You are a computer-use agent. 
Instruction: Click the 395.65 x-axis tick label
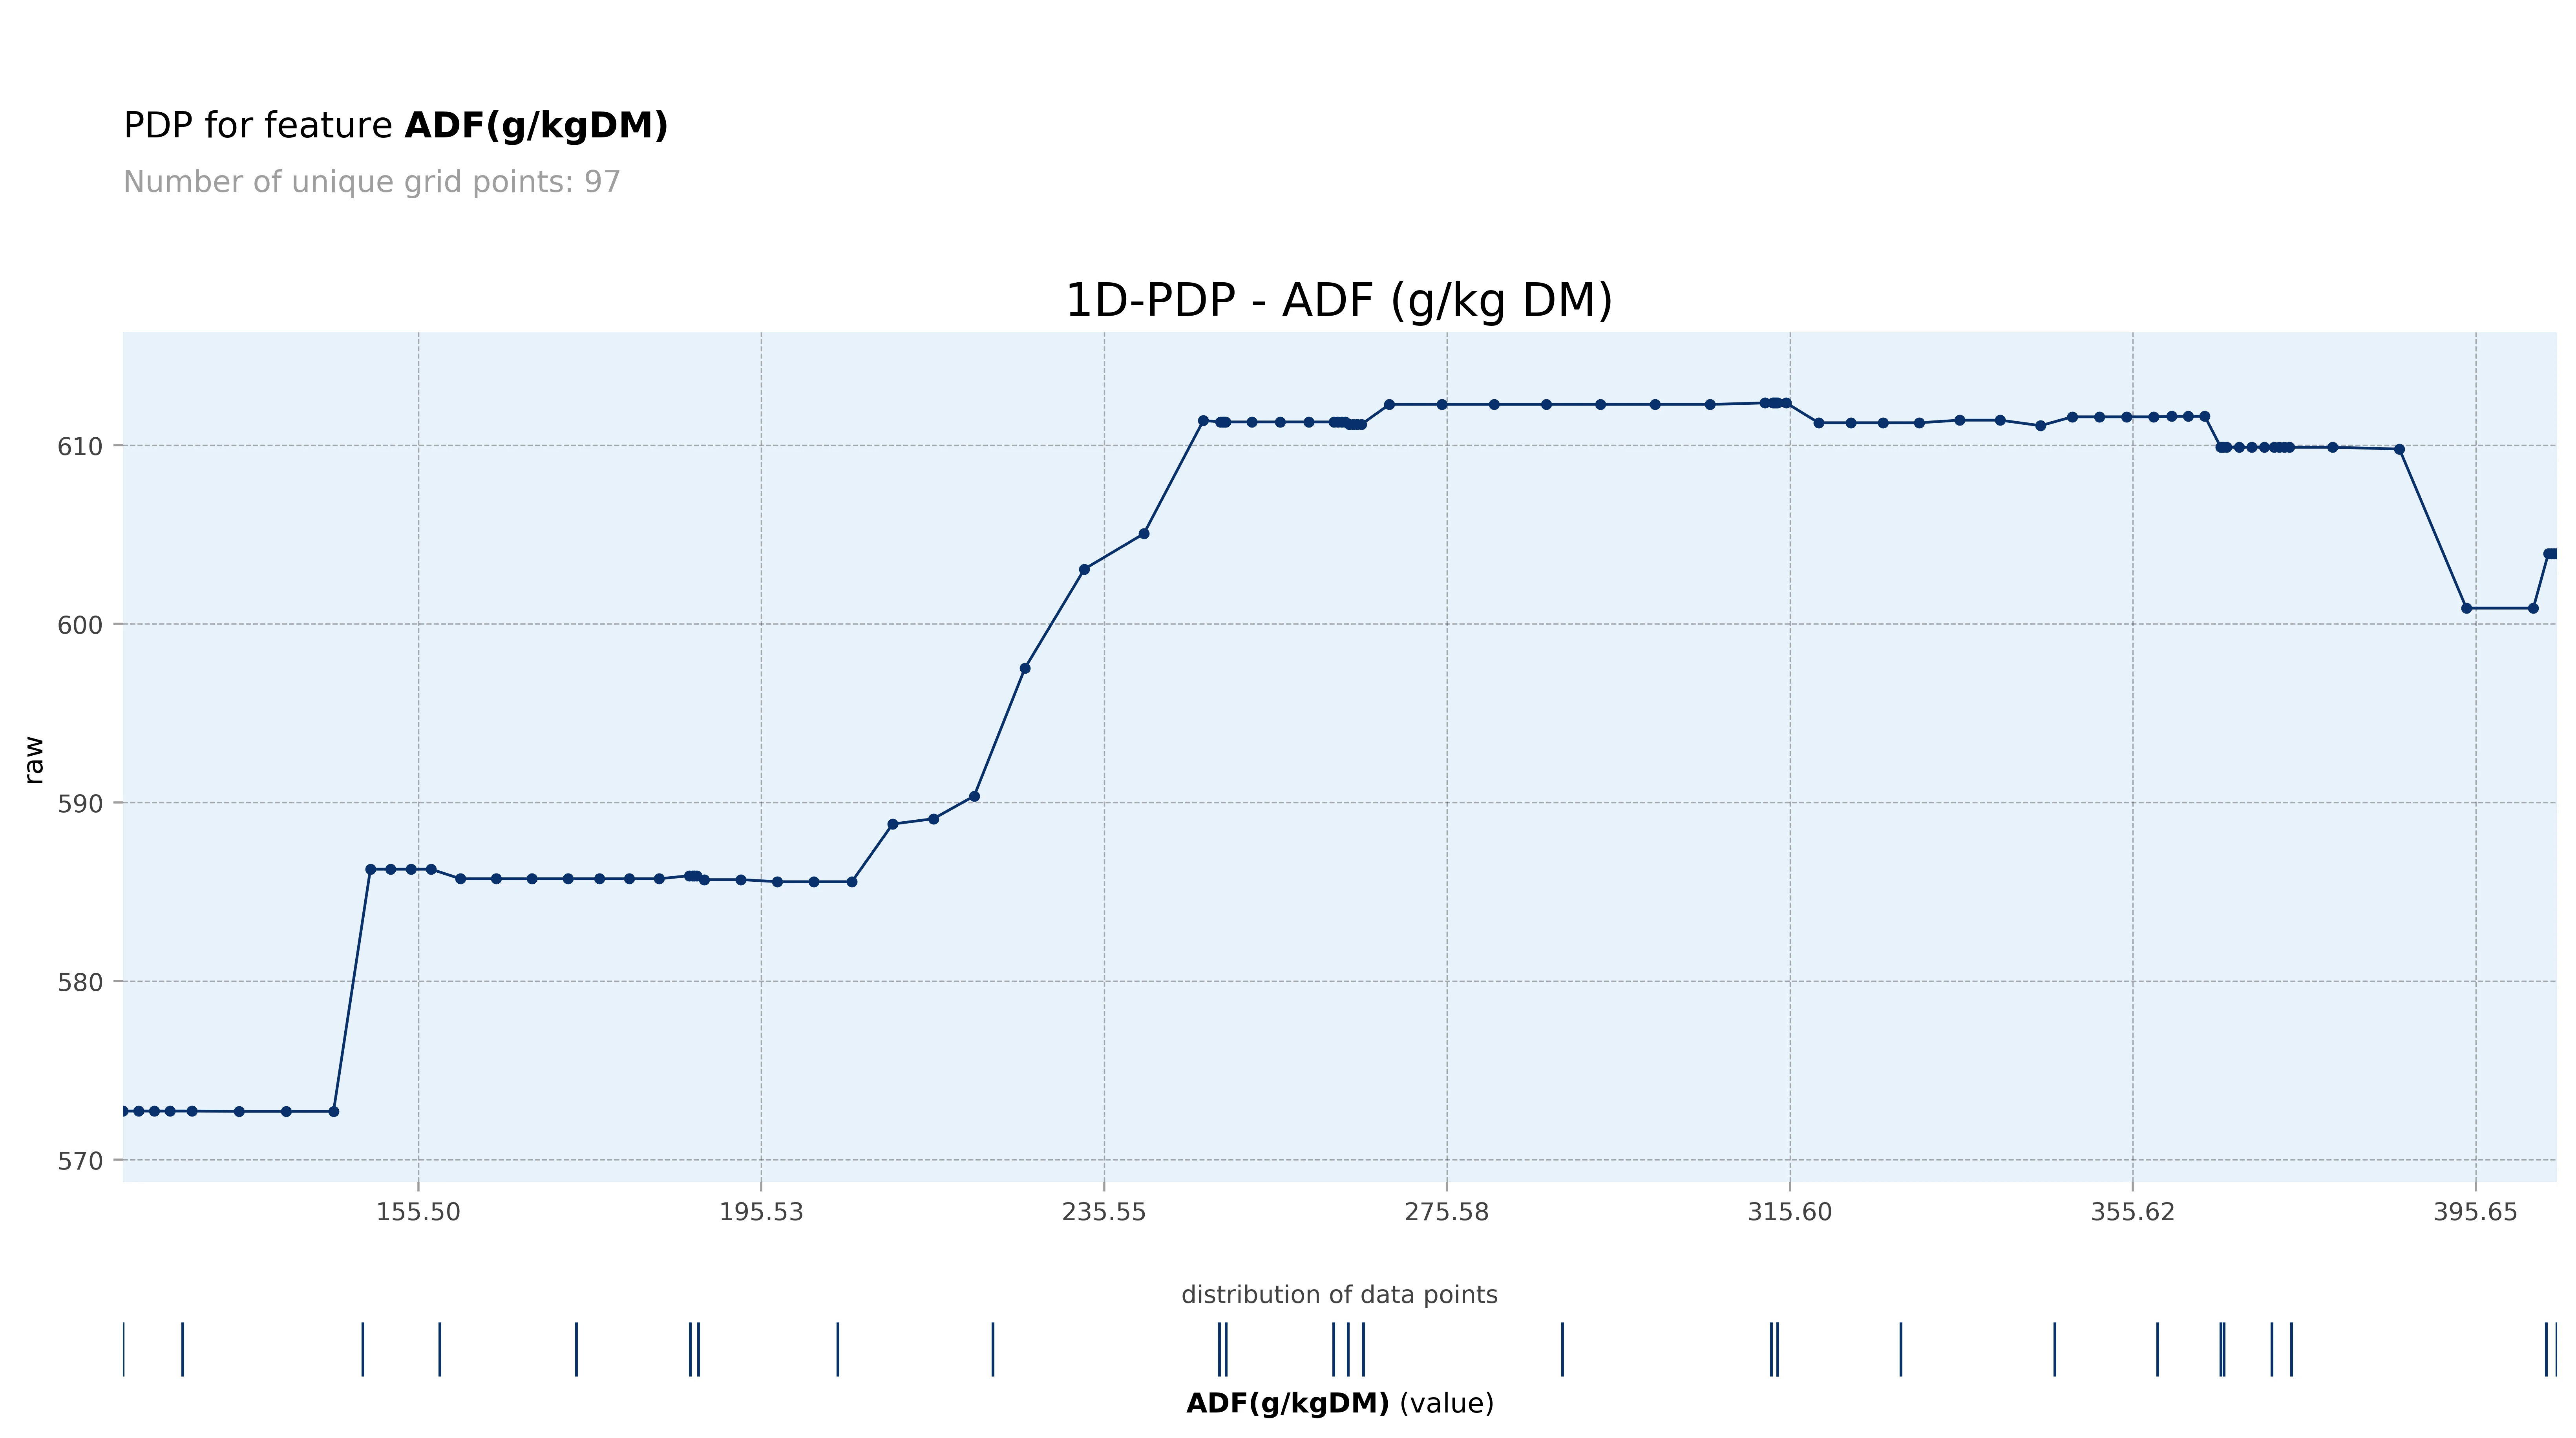(x=2475, y=1212)
